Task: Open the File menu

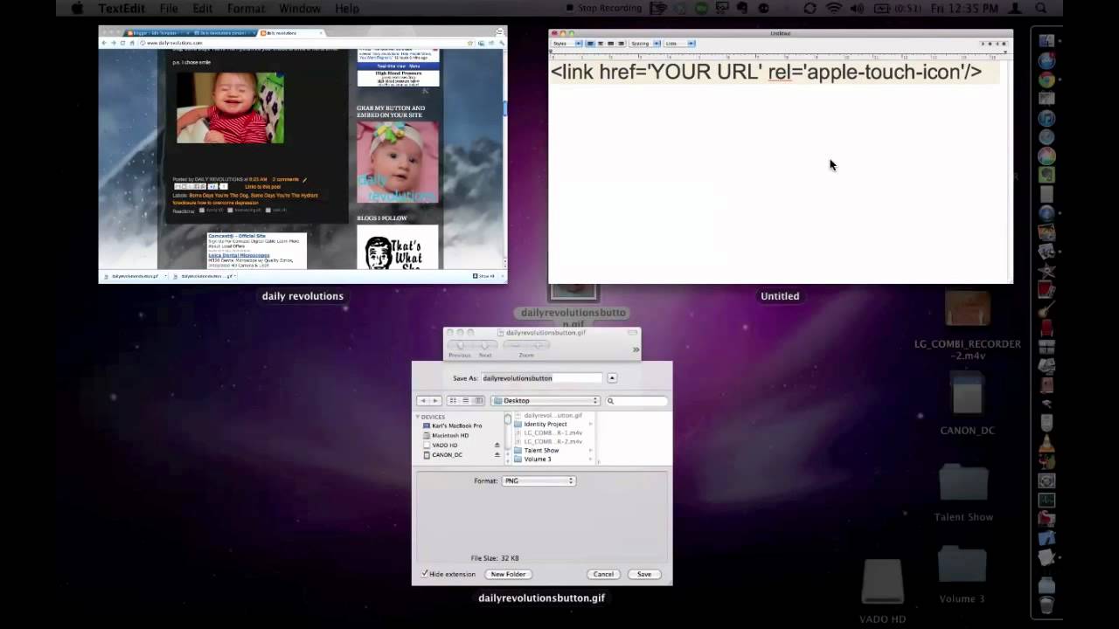Action: pos(169,8)
